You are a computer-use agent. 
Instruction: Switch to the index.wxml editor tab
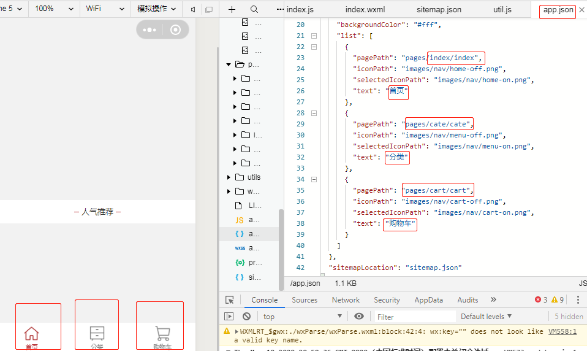(x=365, y=10)
